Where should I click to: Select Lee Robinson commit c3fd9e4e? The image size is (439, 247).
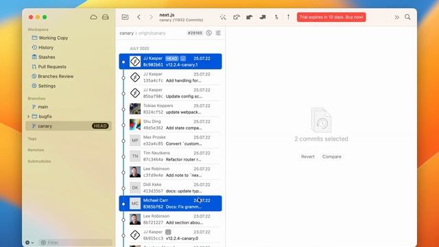(x=171, y=172)
